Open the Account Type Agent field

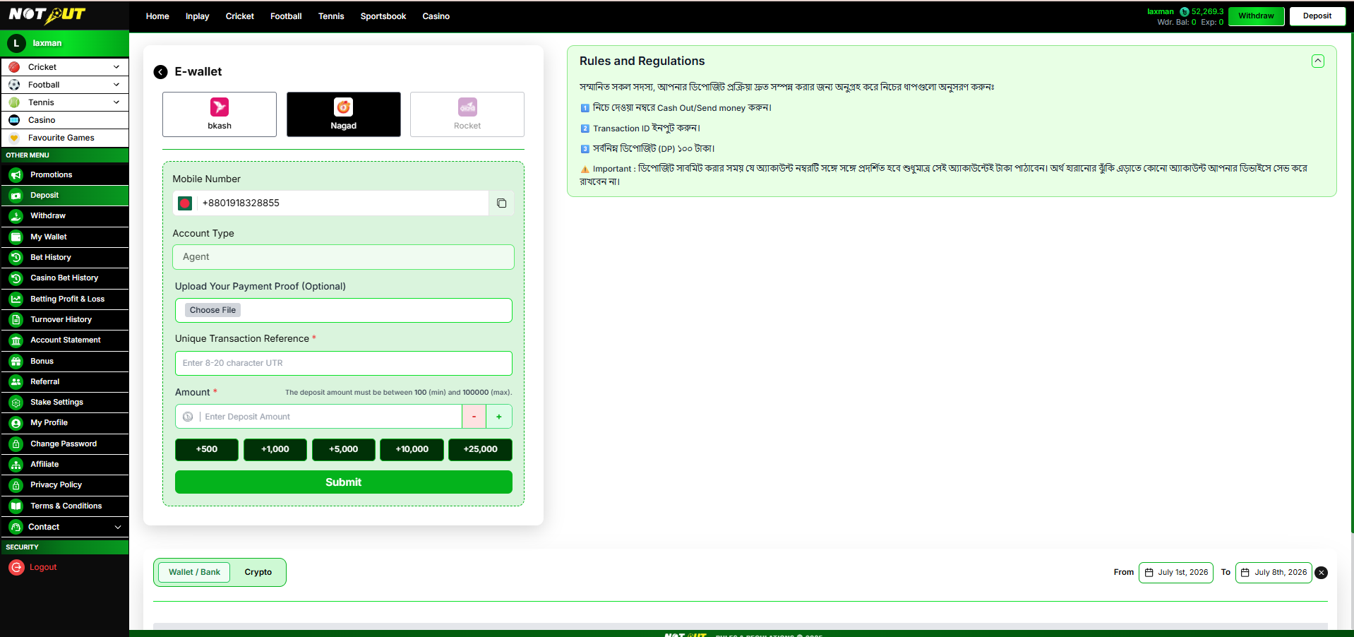(x=343, y=257)
